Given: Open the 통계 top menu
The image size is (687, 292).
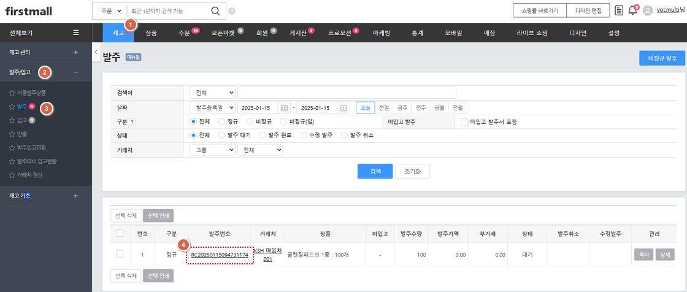Looking at the screenshot, I should click(418, 33).
